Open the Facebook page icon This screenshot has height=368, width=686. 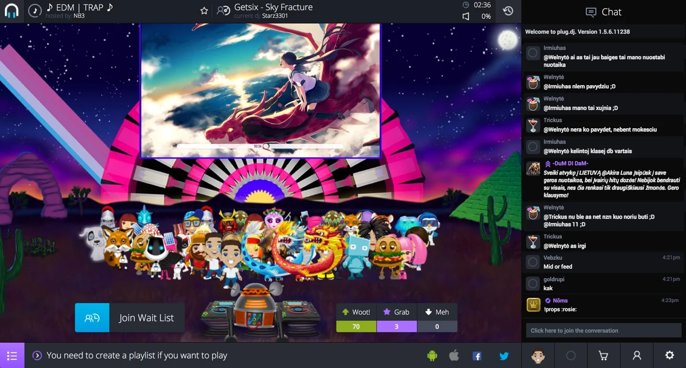click(477, 356)
